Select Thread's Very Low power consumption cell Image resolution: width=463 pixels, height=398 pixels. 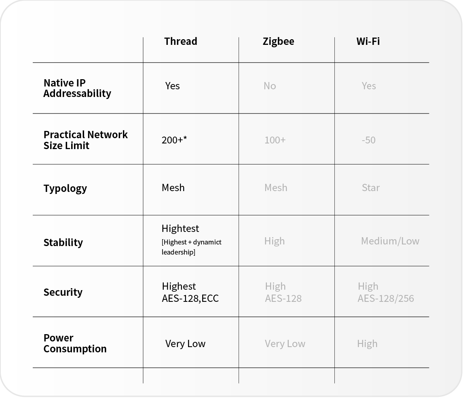[x=185, y=344]
